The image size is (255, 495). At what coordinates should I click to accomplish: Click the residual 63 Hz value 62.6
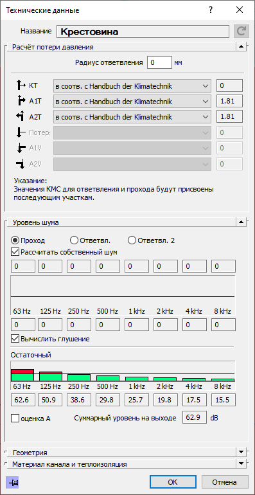pos(22,400)
